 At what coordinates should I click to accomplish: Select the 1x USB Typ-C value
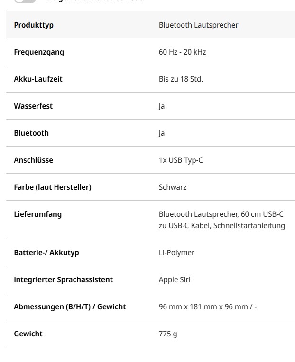pos(181,160)
